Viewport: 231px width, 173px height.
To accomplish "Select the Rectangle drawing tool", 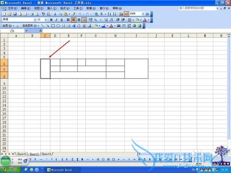I will pos(53,26).
